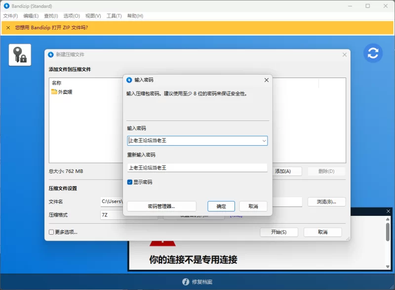Confirm password with 确定 button
This screenshot has width=395, height=290.
[x=221, y=207]
